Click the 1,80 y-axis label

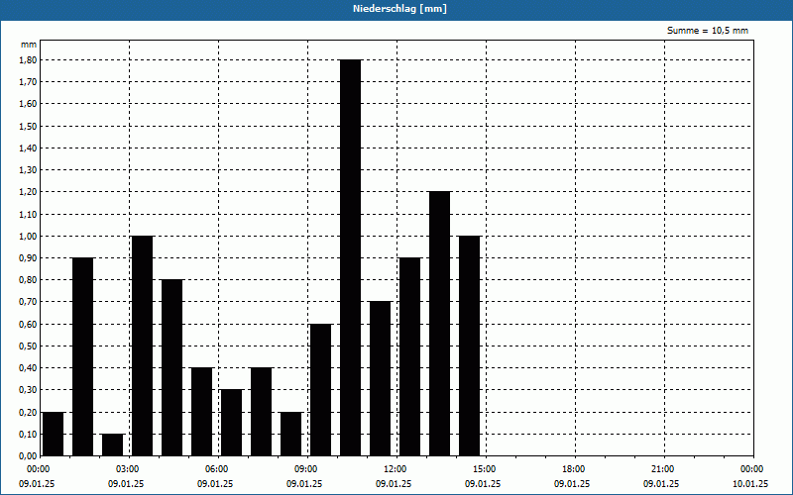click(28, 59)
